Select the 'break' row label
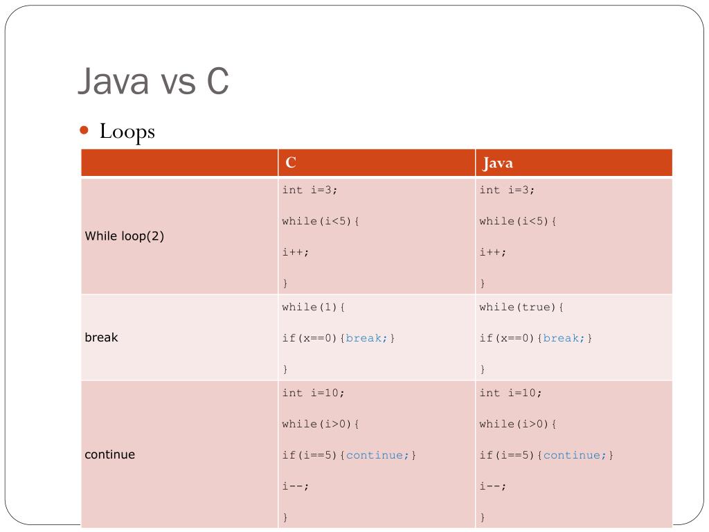This screenshot has width=709, height=532. (101, 337)
